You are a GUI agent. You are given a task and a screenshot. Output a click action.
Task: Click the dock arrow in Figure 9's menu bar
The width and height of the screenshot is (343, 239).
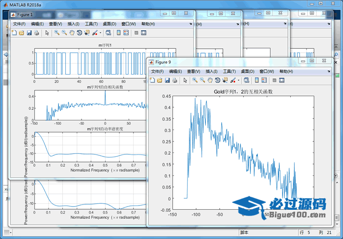329,71
